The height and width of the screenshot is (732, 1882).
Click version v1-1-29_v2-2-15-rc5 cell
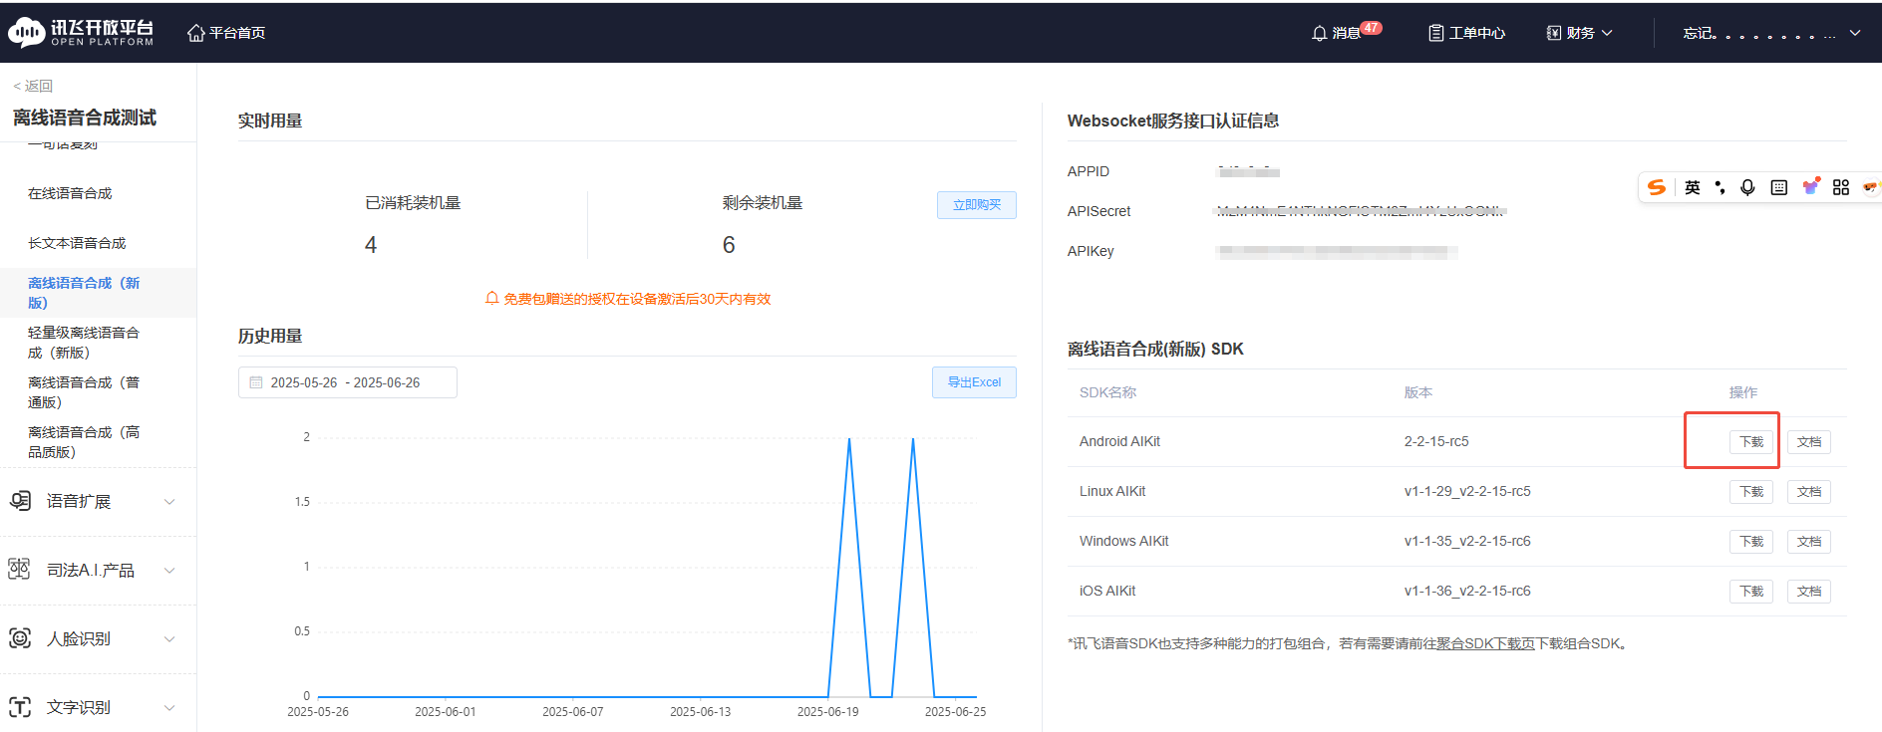click(1467, 491)
